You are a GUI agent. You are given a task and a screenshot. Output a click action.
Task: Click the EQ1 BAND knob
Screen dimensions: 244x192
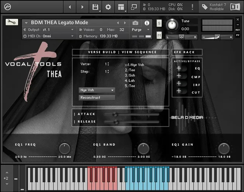coord(143,148)
